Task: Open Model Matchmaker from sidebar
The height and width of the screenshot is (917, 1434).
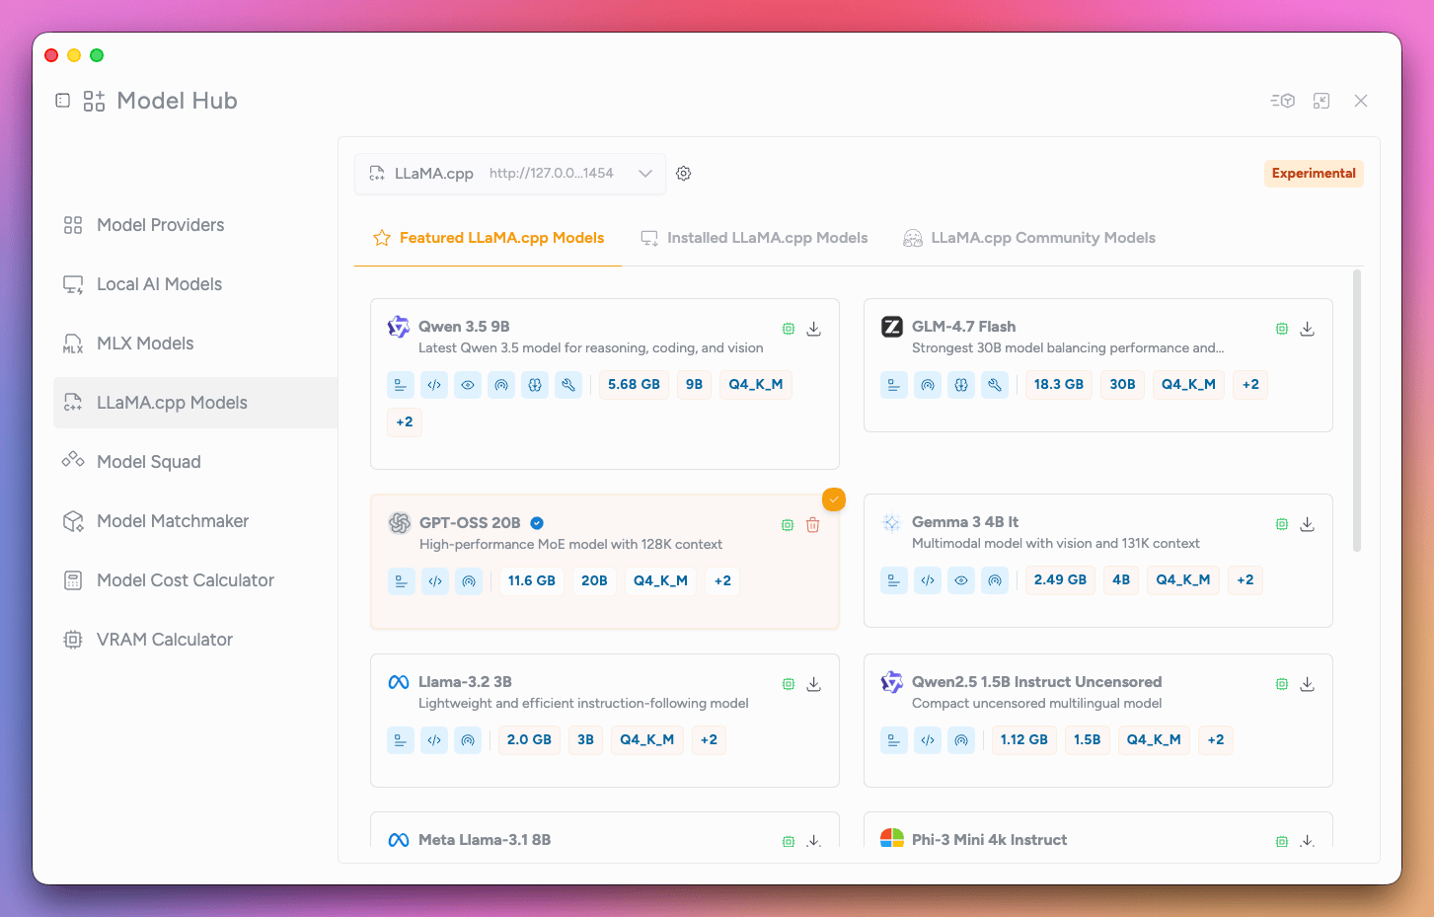Action: coord(172,521)
